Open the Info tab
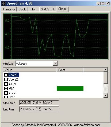The width and height of the screenshot is (111, 127). pyautogui.click(x=32, y=9)
